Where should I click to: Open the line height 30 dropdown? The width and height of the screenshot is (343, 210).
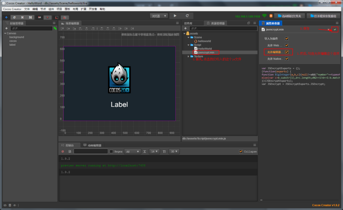(x=174, y=151)
